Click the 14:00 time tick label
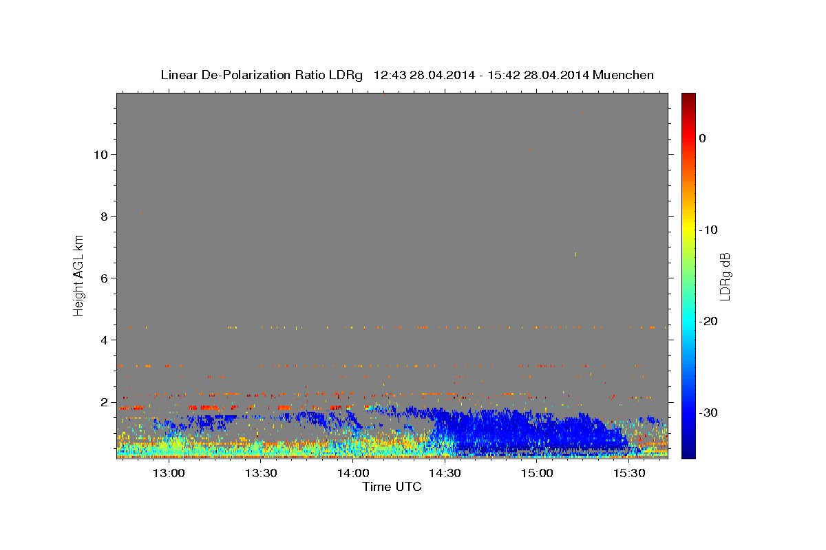 click(x=352, y=473)
